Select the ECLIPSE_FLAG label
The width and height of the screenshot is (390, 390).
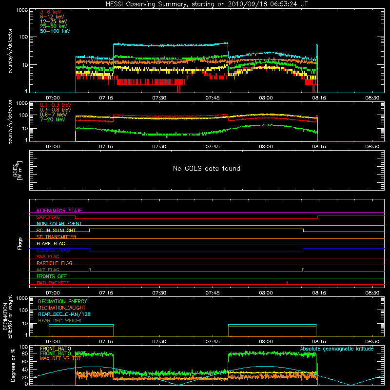point(53,250)
